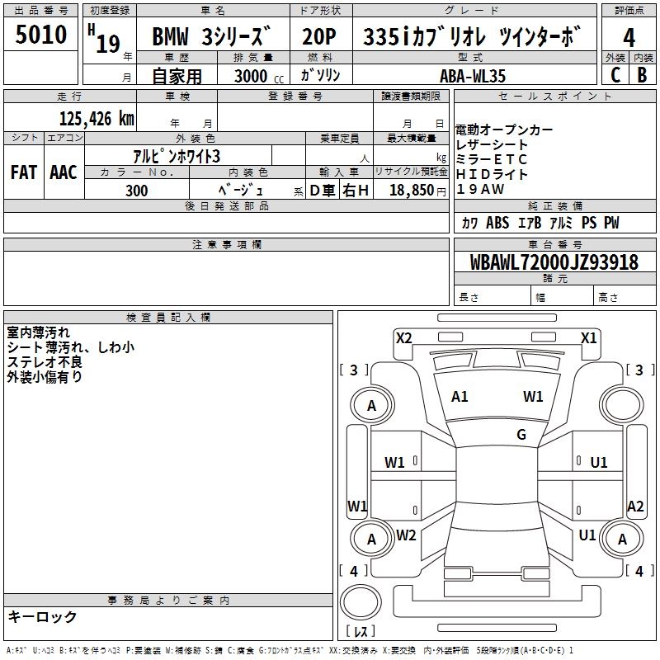Click the G mark on the windshield
The height and width of the screenshot is (660, 660).
[521, 435]
